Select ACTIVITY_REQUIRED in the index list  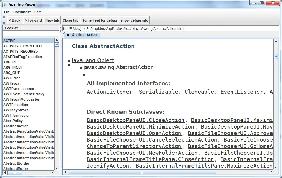coord(28,52)
